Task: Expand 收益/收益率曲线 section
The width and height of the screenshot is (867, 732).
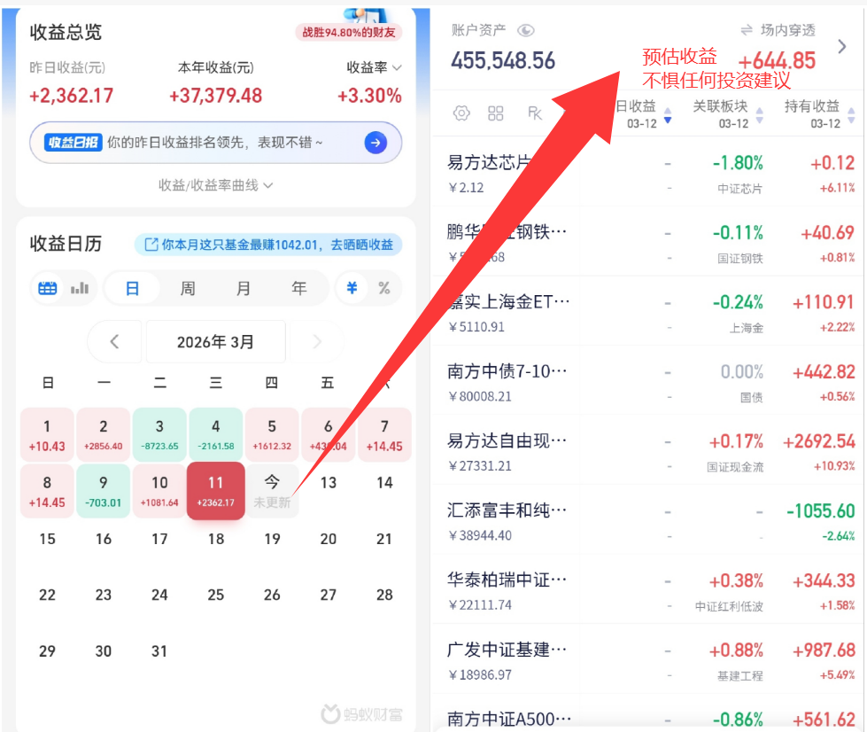Action: (x=216, y=185)
